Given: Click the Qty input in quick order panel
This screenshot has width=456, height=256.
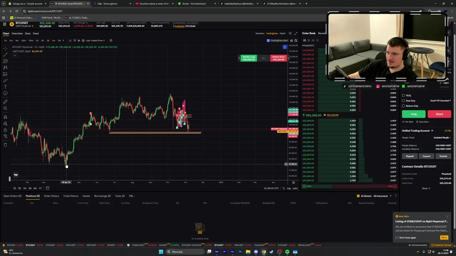Looking at the screenshot, I should [264, 58].
